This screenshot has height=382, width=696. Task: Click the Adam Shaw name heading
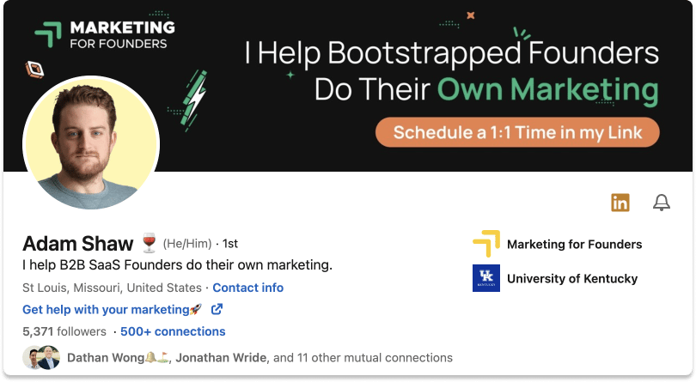click(x=77, y=244)
